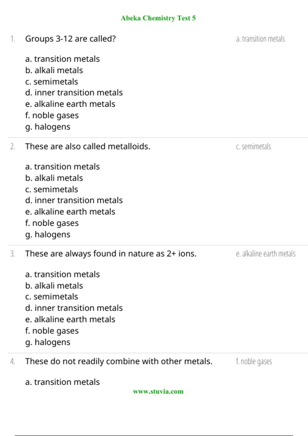Screen dimensions: 308x436
Task: Select 'f. noble gases' under question 2
Action: pos(52,223)
